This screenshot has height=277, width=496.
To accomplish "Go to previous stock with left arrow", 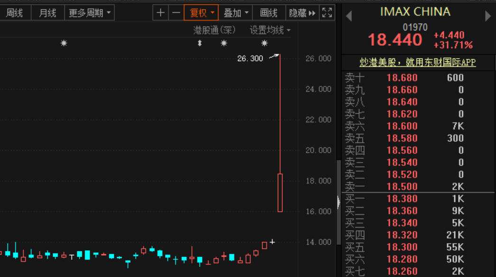I will pyautogui.click(x=349, y=16).
